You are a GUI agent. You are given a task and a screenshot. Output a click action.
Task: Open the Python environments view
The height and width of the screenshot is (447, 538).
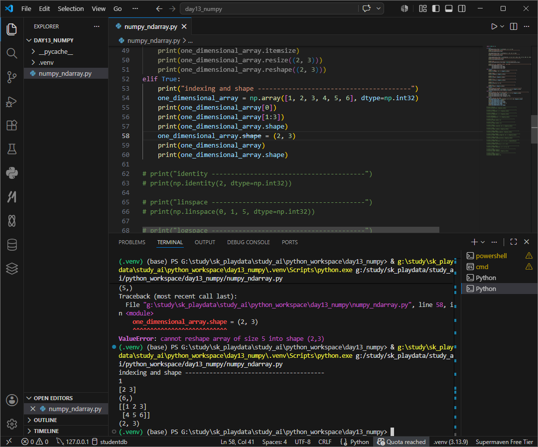pos(11,173)
